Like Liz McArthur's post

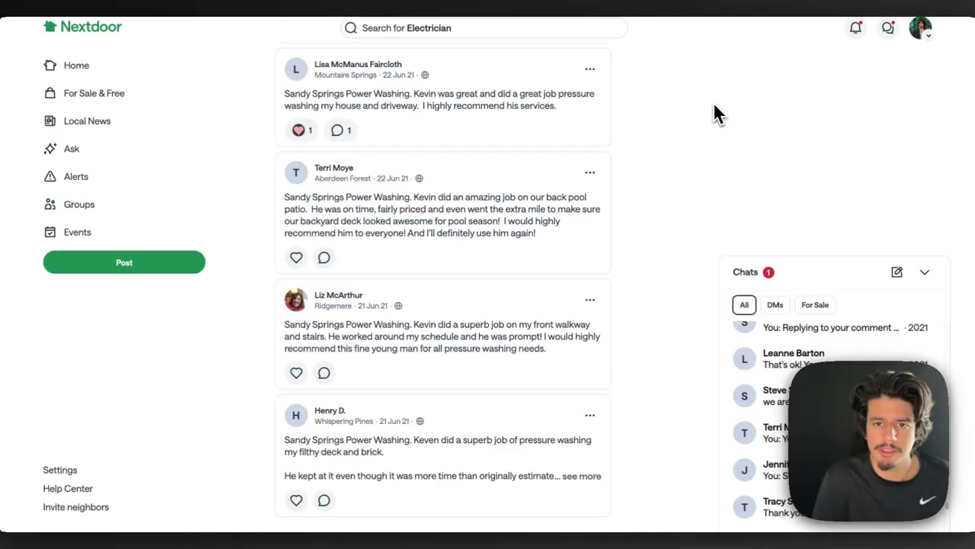coord(296,373)
